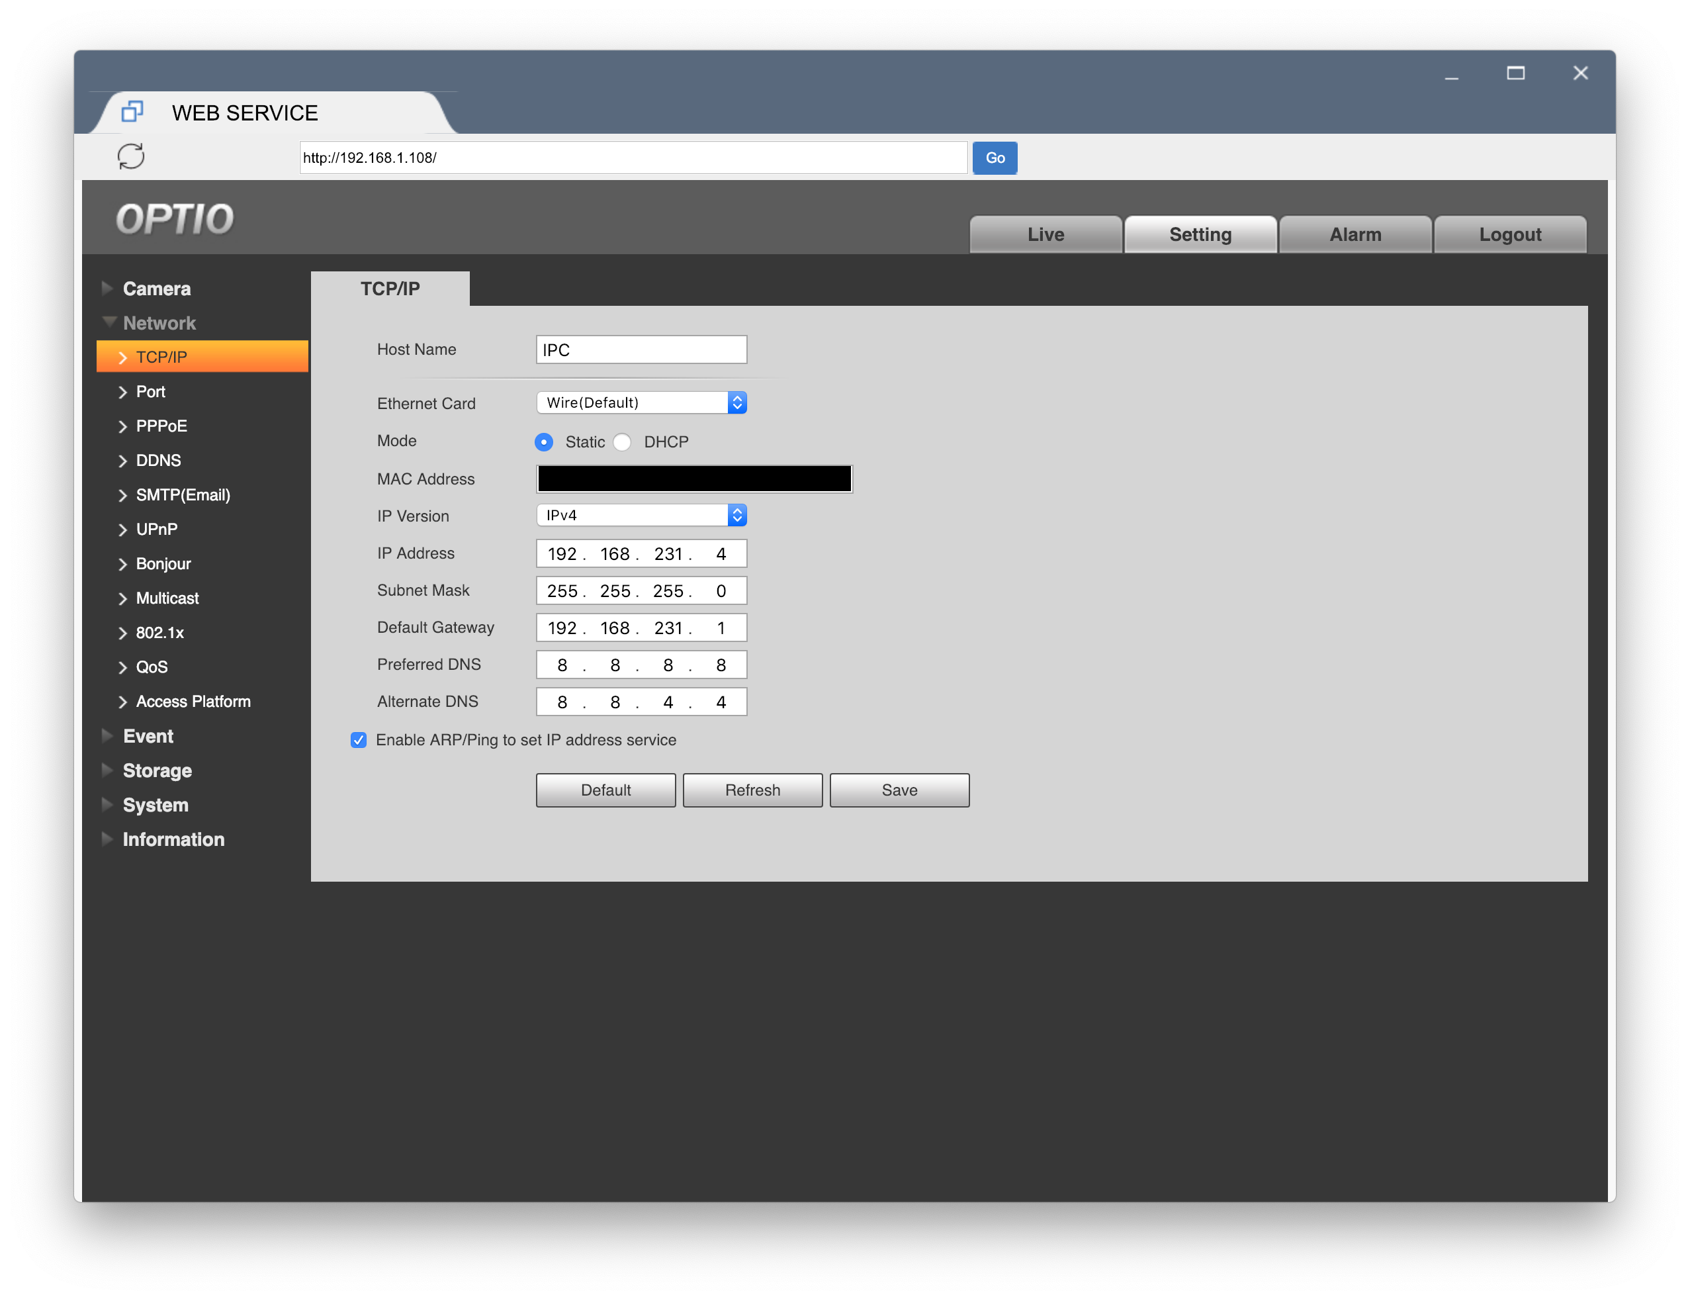
Task: Expand the System section
Action: point(156,805)
